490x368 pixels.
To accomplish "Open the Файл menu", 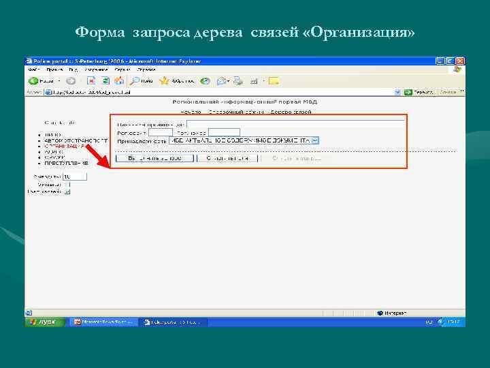I will [33, 70].
